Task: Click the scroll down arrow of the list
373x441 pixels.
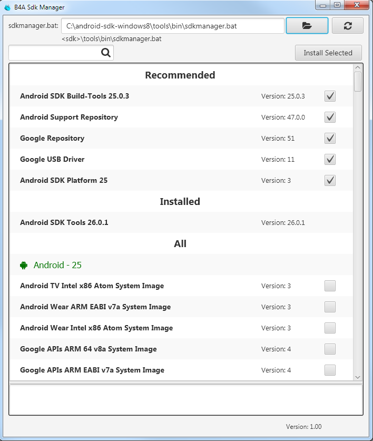Action: [358, 377]
